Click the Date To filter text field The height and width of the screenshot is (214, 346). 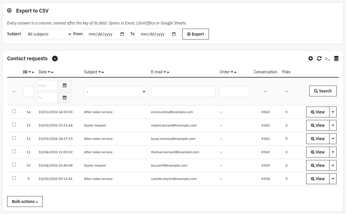pyautogui.click(x=47, y=97)
